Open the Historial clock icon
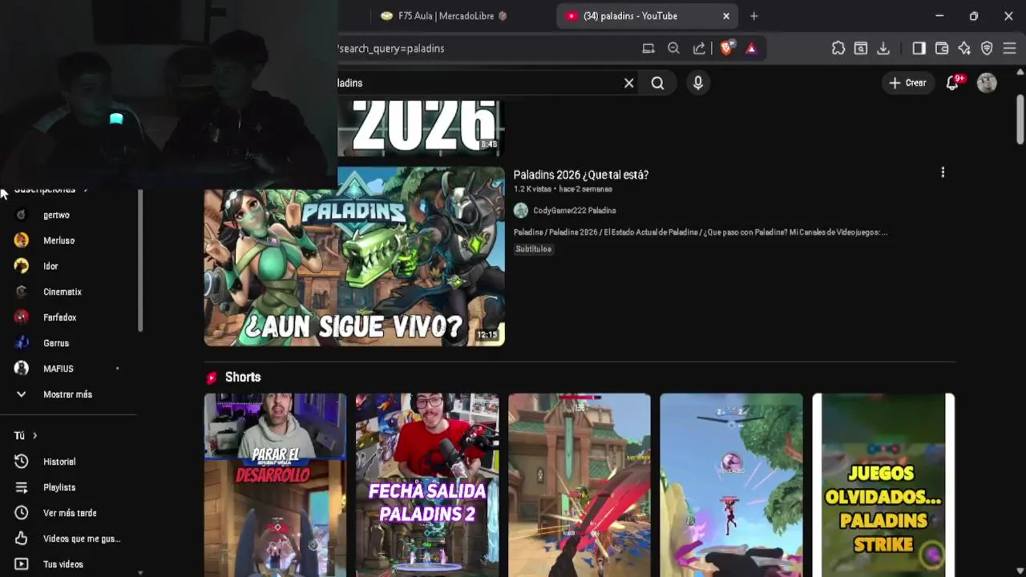This screenshot has width=1026, height=577. [x=22, y=462]
